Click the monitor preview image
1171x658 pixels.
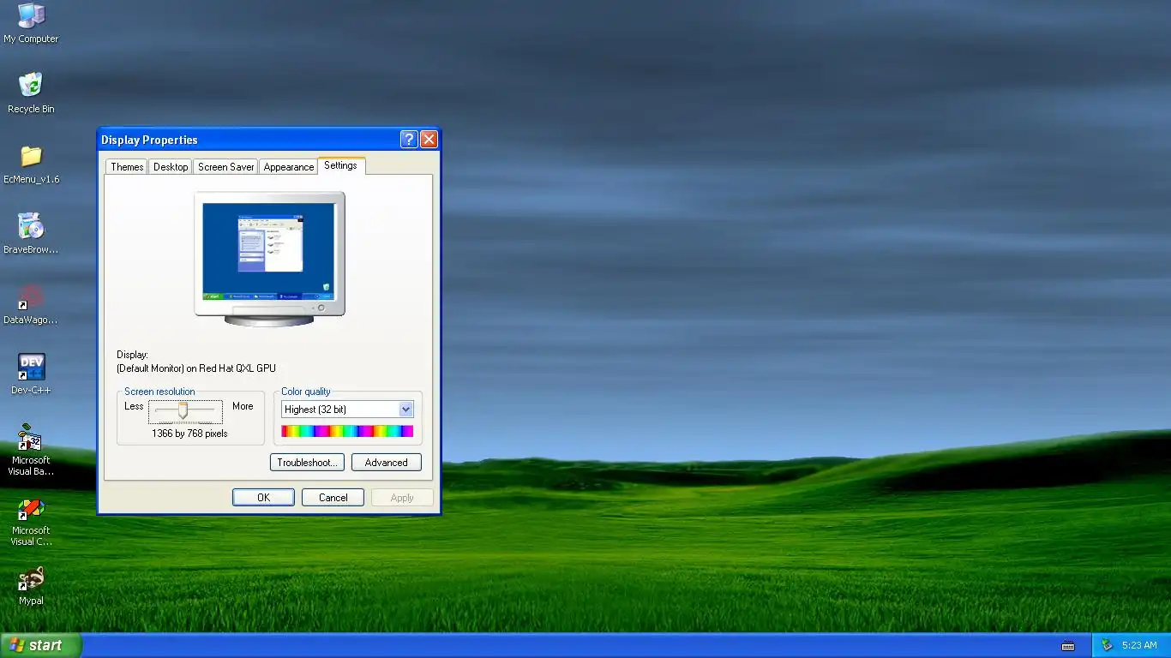coord(270,258)
